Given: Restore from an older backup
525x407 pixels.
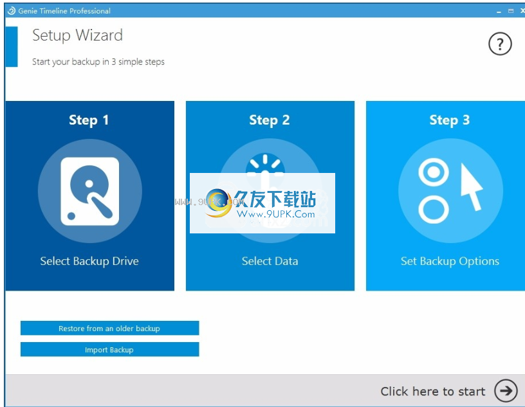Looking at the screenshot, I should point(110,328).
